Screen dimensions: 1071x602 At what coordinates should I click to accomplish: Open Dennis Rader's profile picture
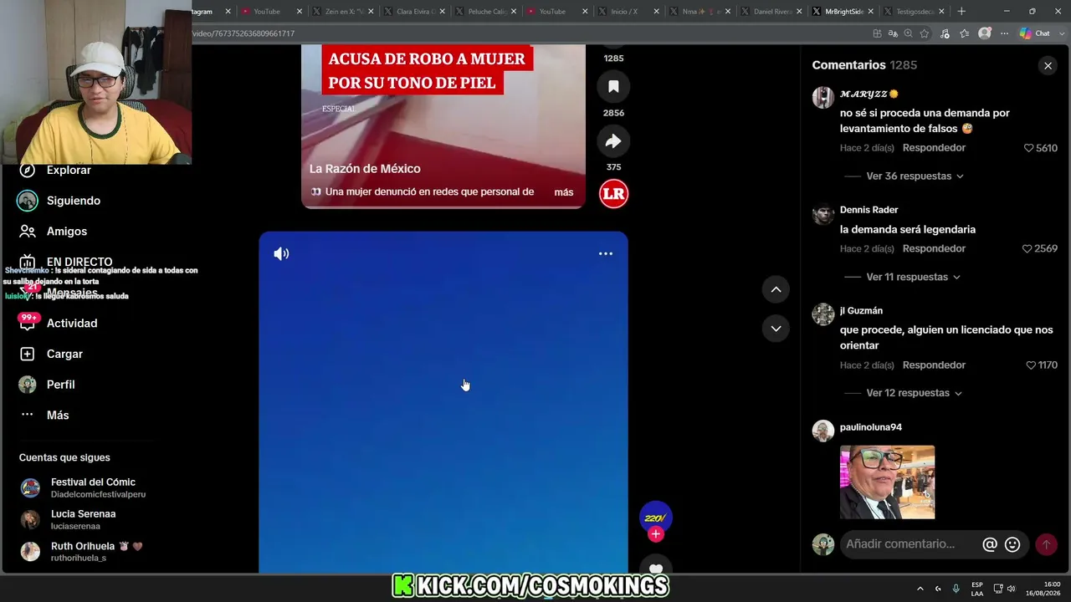(823, 213)
